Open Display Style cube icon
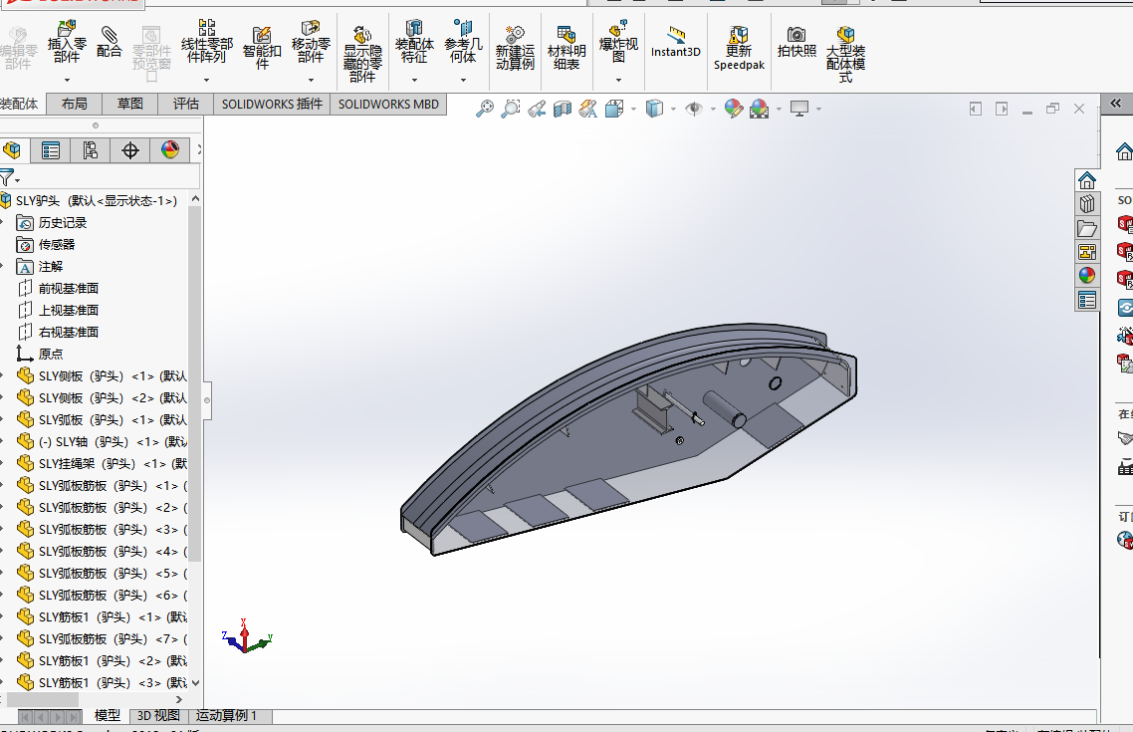The height and width of the screenshot is (732, 1133). coord(654,110)
